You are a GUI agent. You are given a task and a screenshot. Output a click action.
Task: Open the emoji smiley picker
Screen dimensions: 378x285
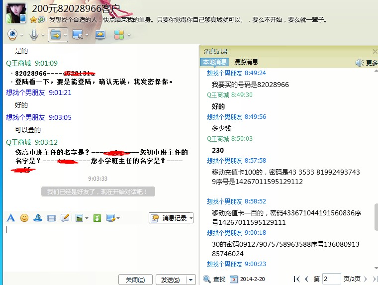coord(24,218)
